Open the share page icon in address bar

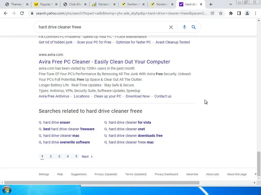pyautogui.click(x=212, y=13)
